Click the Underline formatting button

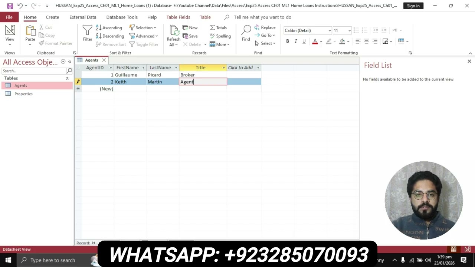pyautogui.click(x=304, y=41)
